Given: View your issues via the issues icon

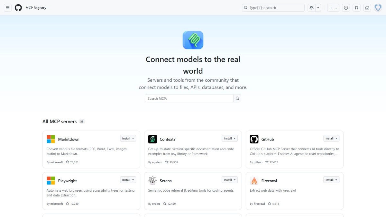Looking at the screenshot, I should pyautogui.click(x=346, y=7).
